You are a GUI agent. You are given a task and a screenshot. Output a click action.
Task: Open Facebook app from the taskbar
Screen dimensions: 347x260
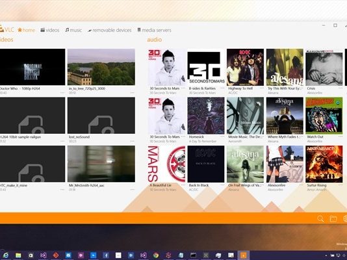[x=106, y=255]
